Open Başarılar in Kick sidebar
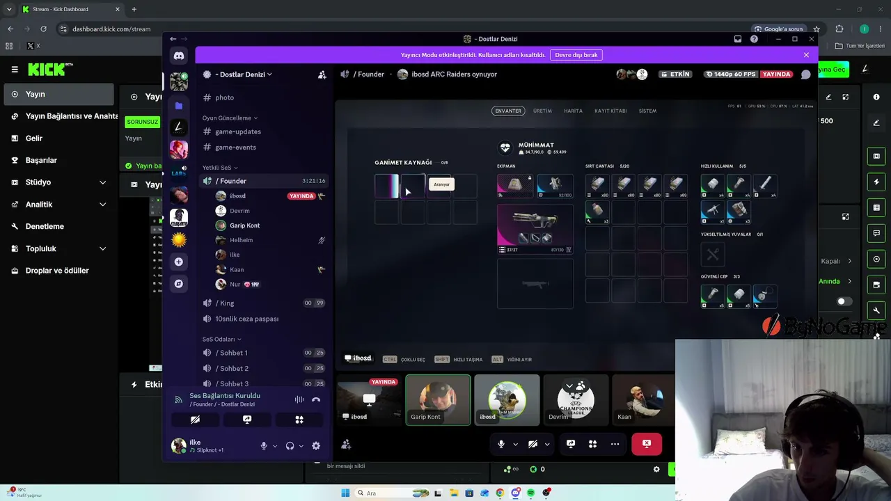 pyautogui.click(x=59, y=160)
